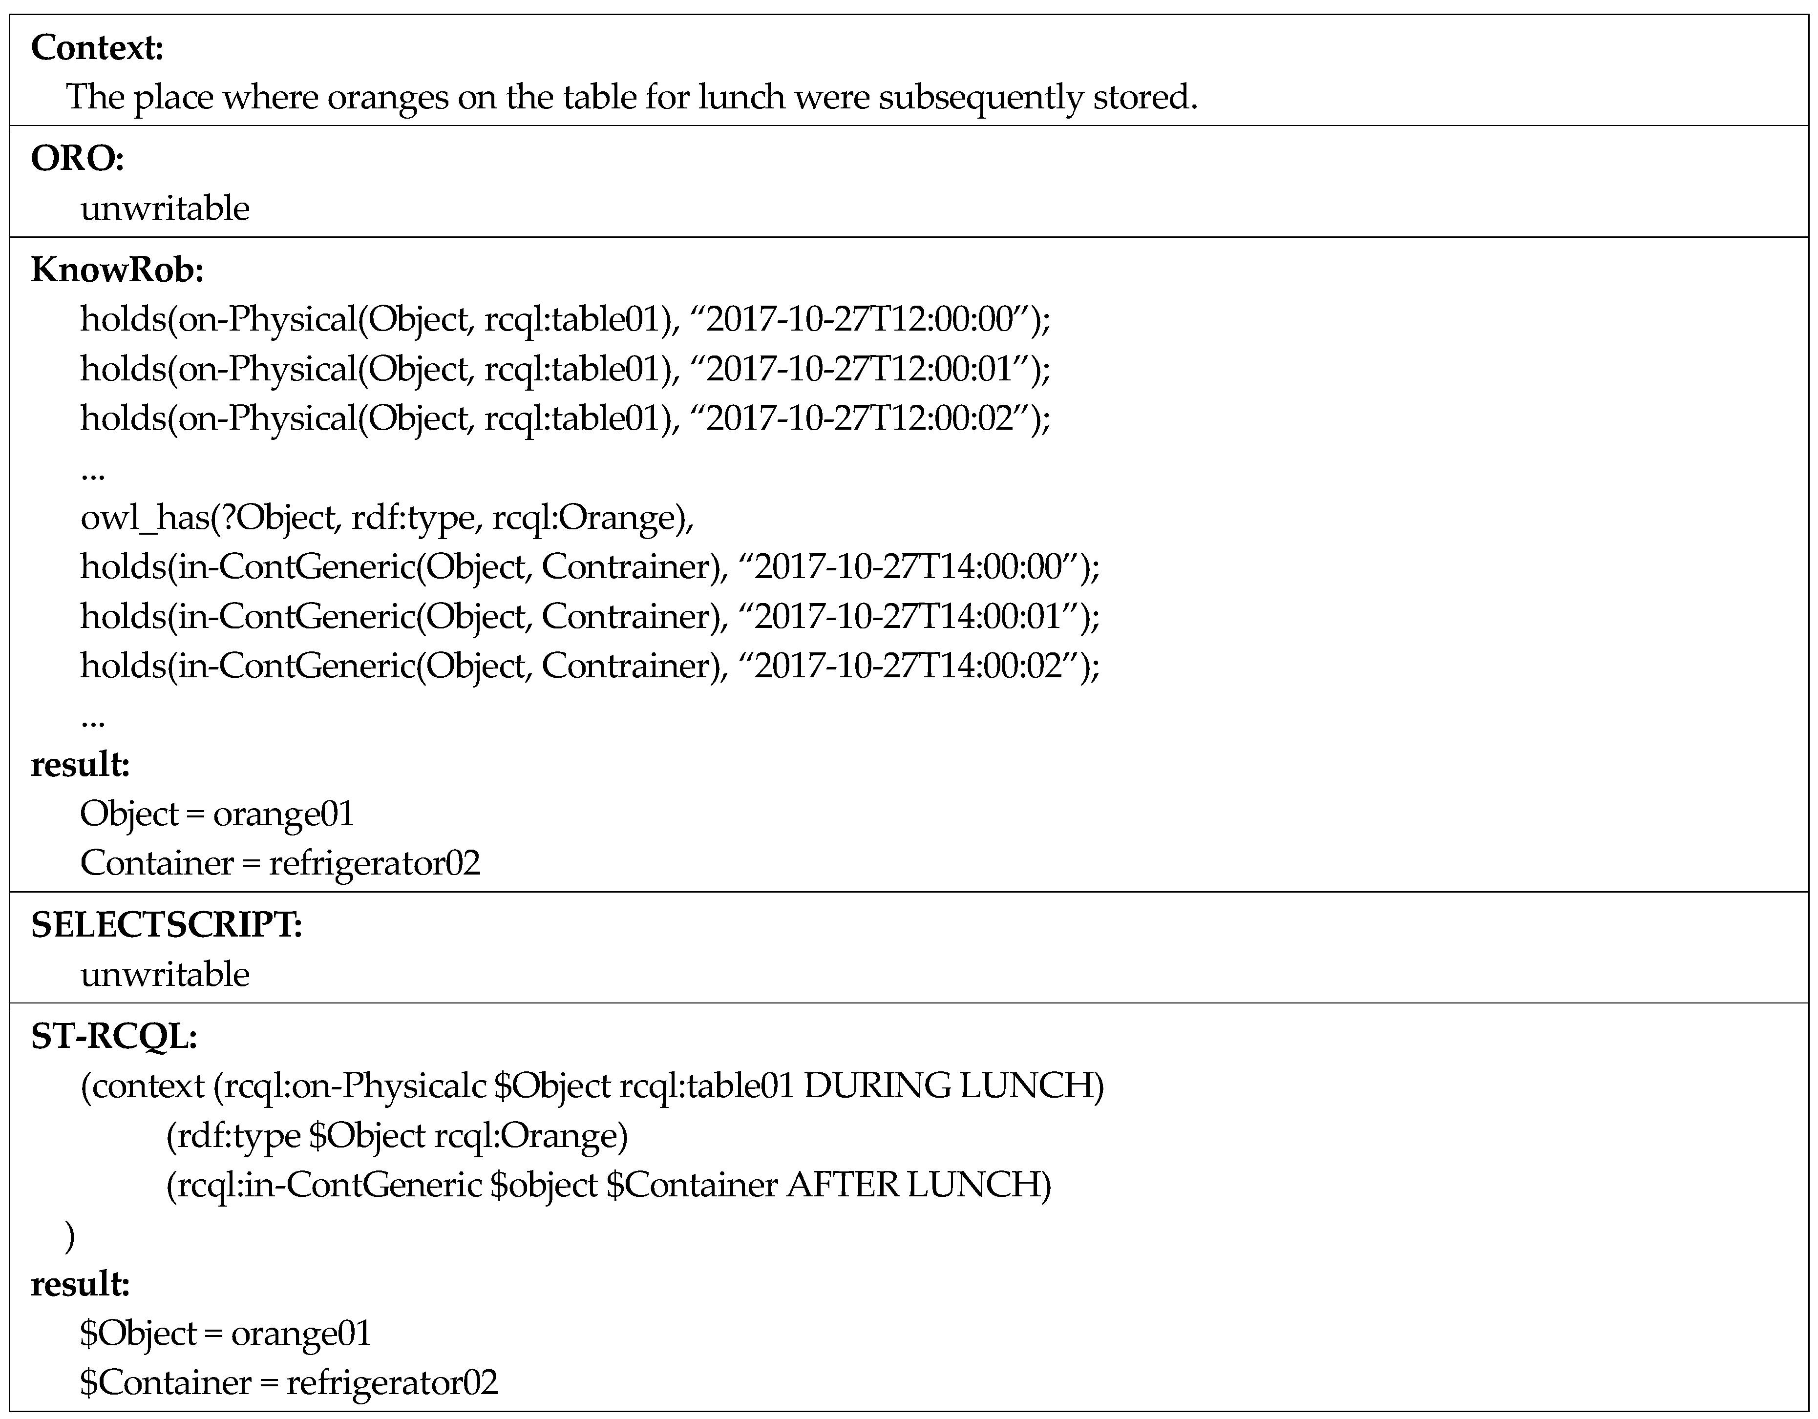1818x1419 pixels.
Task: Select the "KnowRob:" section heading
Action: coord(117,270)
